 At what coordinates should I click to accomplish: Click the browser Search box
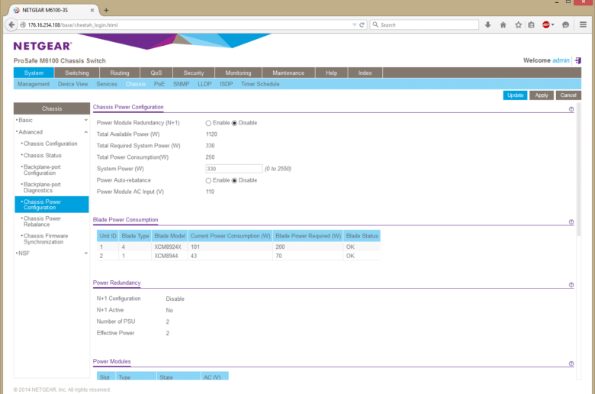424,24
